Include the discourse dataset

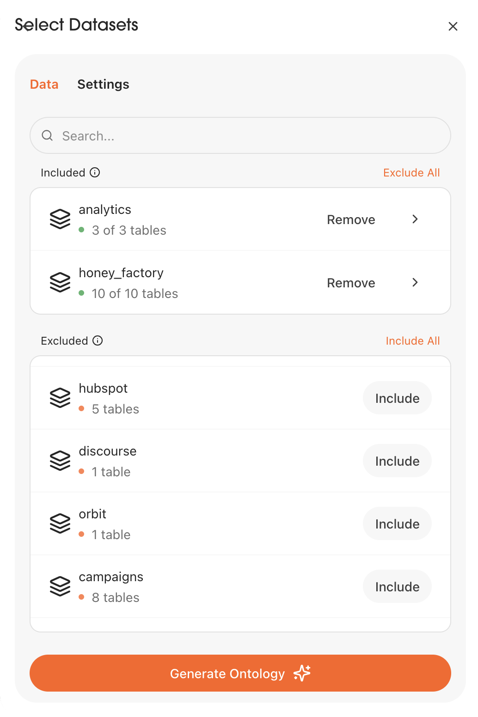pyautogui.click(x=397, y=461)
